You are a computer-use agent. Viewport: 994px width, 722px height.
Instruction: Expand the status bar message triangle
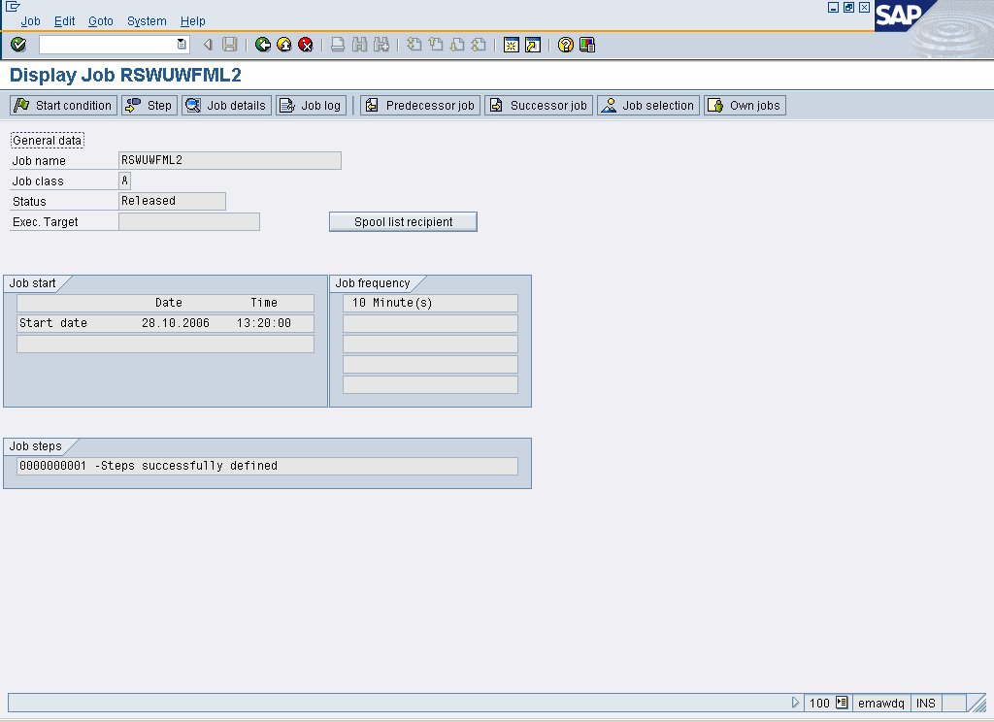click(796, 703)
